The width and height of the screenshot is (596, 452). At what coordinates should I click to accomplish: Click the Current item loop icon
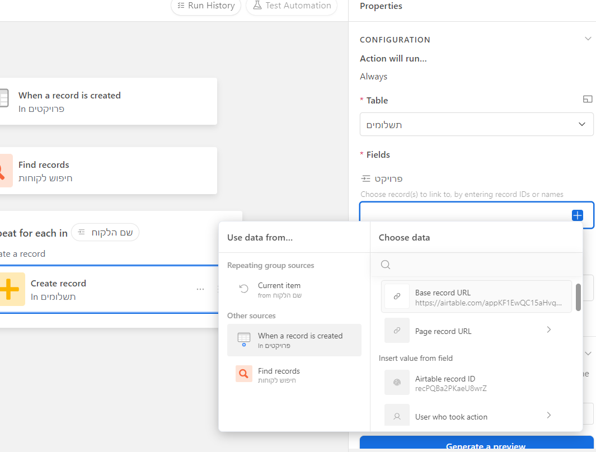point(244,289)
